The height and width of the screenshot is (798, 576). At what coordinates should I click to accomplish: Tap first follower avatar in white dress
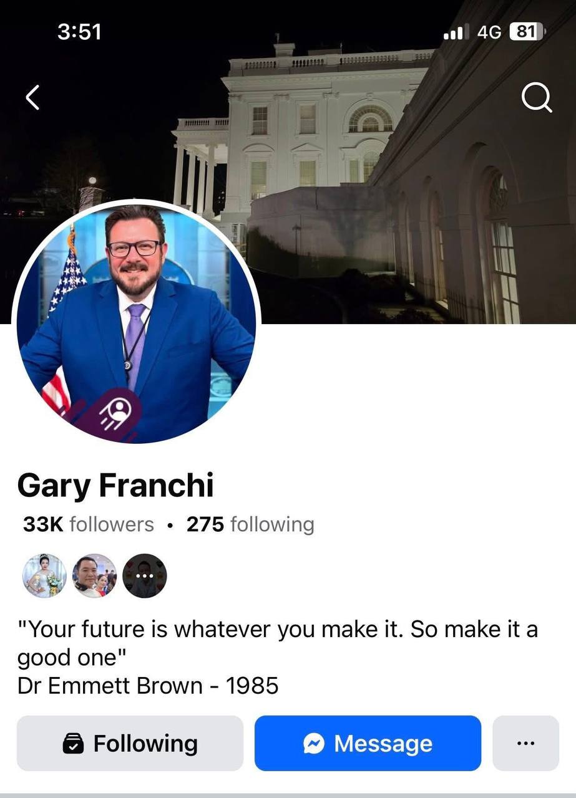tap(44, 575)
